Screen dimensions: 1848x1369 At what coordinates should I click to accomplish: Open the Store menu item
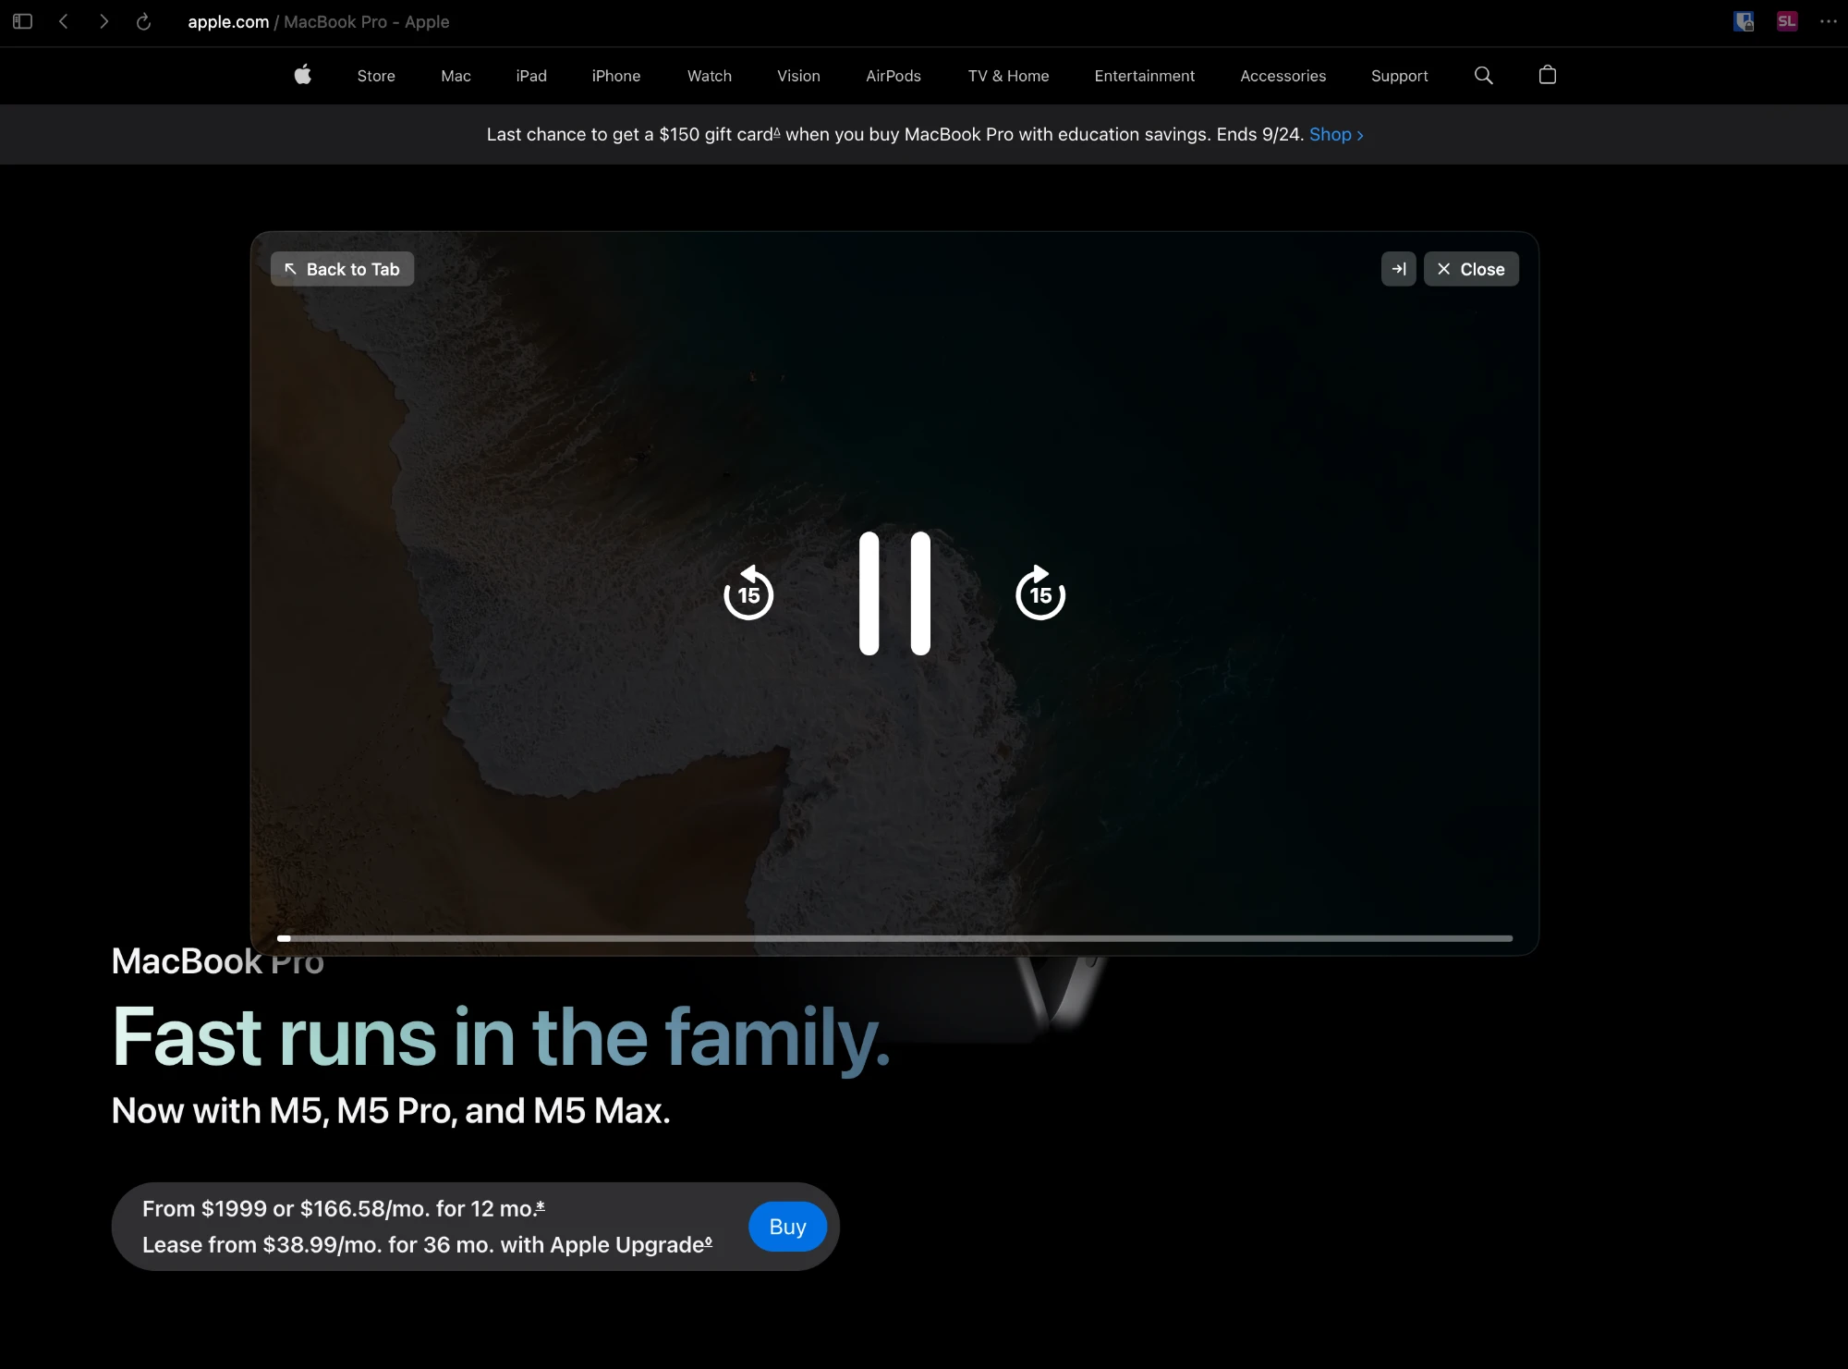coord(376,76)
